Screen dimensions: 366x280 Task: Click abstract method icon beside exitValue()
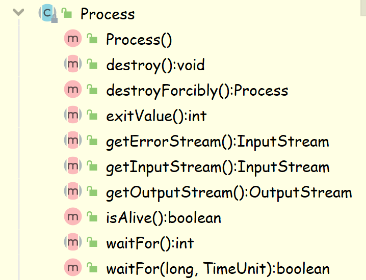(73, 115)
